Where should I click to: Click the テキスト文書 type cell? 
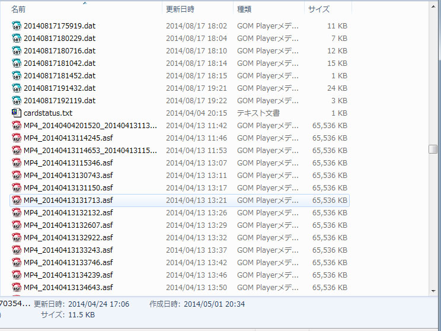click(258, 113)
